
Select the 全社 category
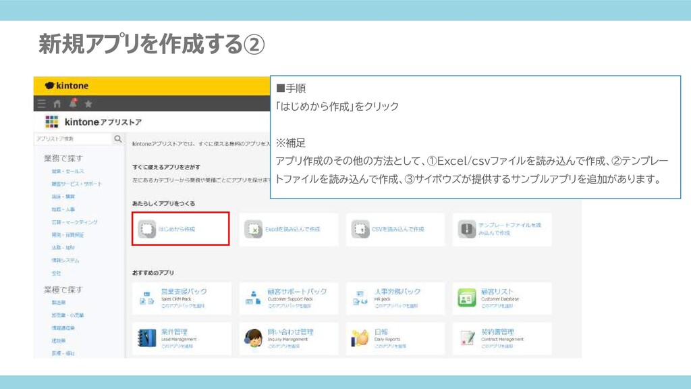coord(57,274)
